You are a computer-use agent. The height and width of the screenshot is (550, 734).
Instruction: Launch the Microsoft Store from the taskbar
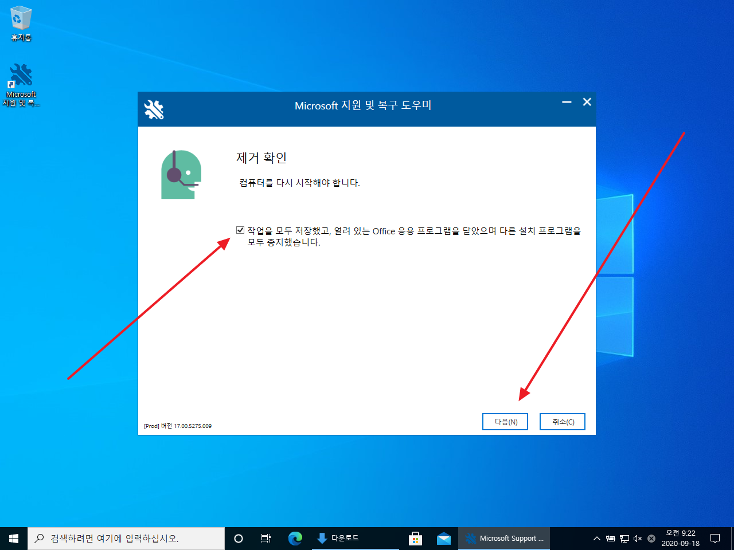click(415, 538)
